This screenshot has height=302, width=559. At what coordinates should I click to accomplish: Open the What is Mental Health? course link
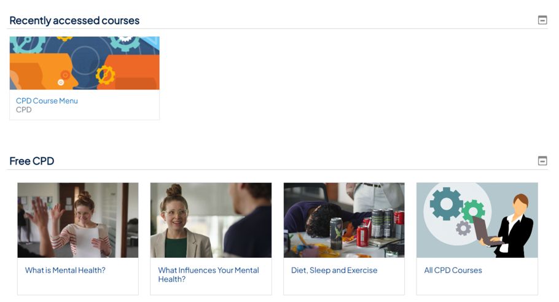point(65,270)
